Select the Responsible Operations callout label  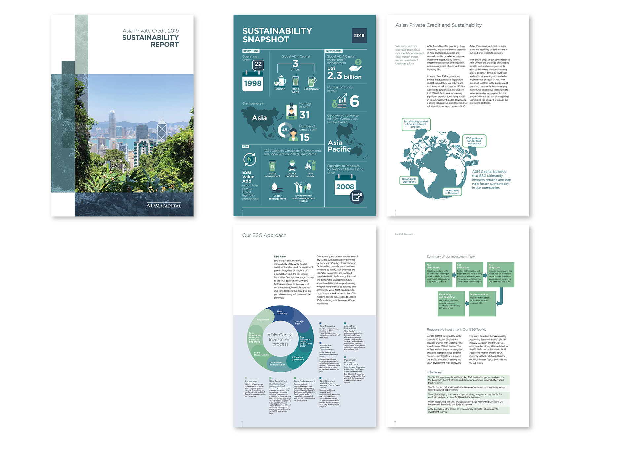click(409, 180)
